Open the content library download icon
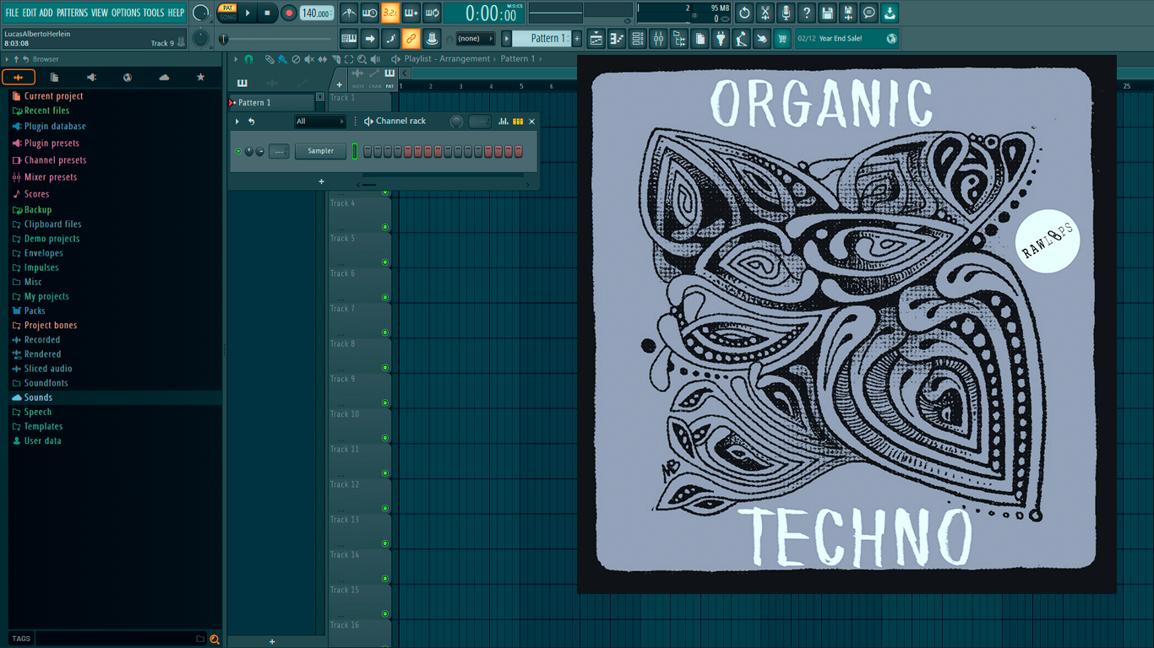This screenshot has height=648, width=1154. point(890,13)
